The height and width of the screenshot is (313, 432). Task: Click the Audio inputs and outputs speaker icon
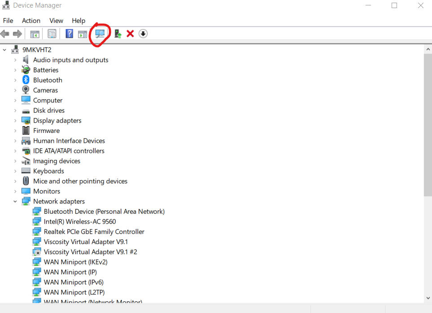pos(26,60)
